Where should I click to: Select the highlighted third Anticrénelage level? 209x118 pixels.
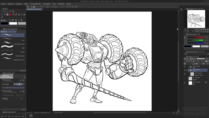click(19, 84)
